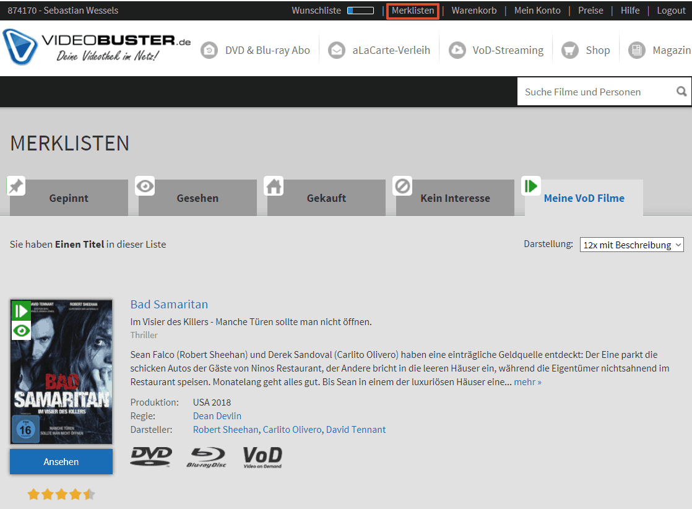This screenshot has height=509, width=692.
Task: Focus the Suche Filme und Personen field
Action: (596, 92)
